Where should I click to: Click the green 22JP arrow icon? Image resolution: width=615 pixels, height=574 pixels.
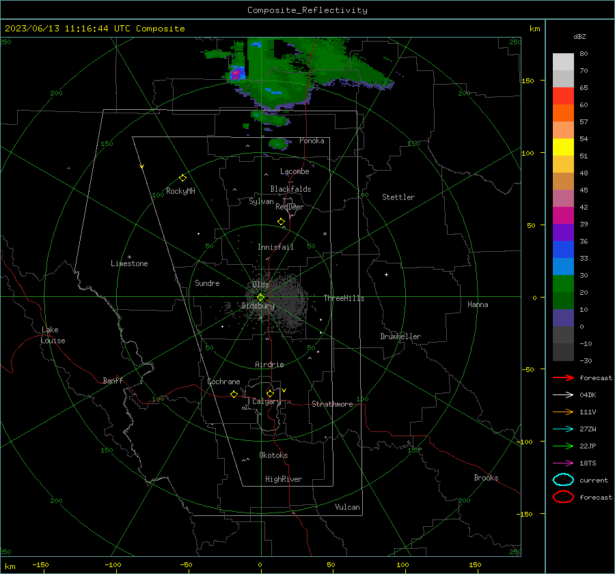[563, 446]
